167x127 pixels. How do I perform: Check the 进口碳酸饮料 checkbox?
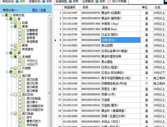click(x=20, y=106)
